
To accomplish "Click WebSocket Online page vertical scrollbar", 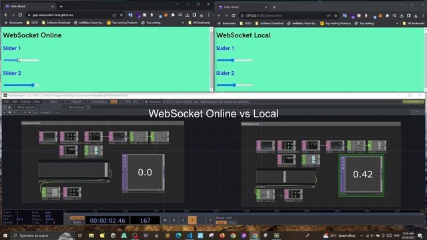I will pyautogui.click(x=211, y=59).
